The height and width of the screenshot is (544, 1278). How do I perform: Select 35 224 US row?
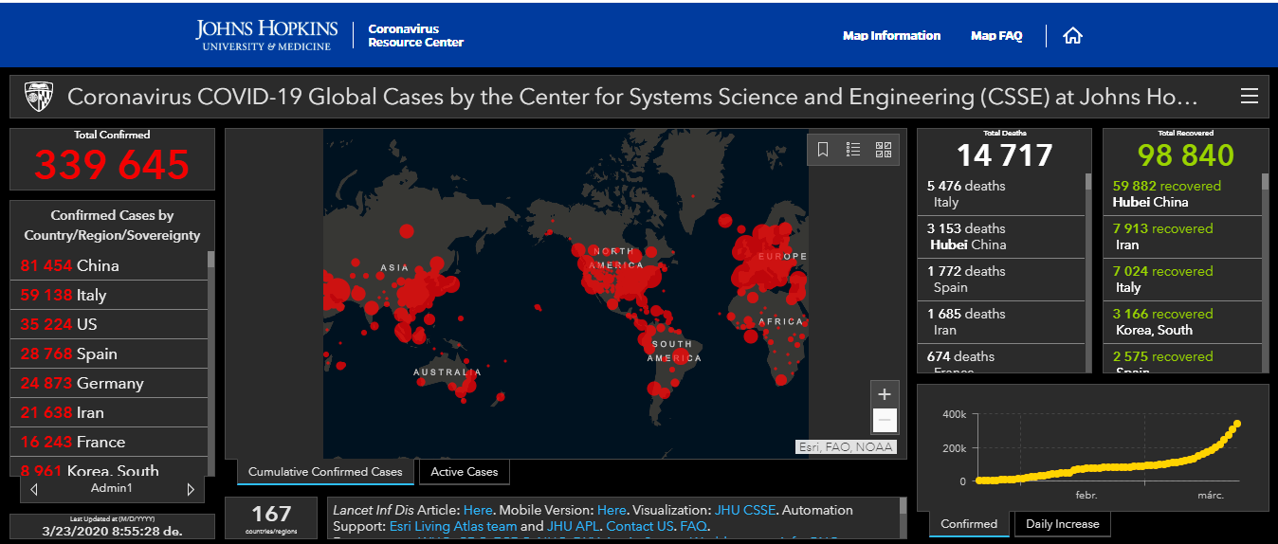tap(109, 324)
